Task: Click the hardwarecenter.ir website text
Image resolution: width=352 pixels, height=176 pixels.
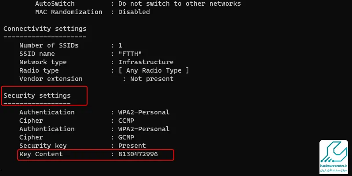Action: pyautogui.click(x=334, y=166)
